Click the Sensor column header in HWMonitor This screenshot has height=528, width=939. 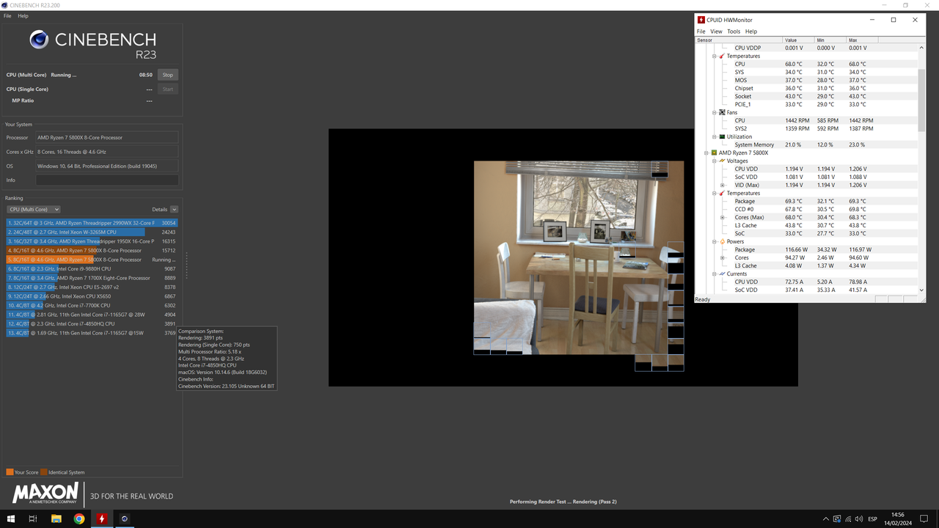(739, 40)
